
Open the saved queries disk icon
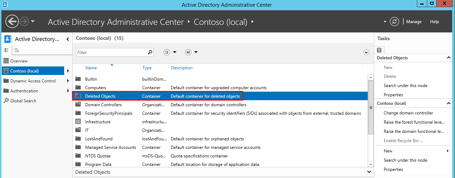[191, 52]
